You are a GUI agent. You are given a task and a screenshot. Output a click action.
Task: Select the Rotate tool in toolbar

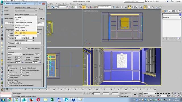[49, 7]
